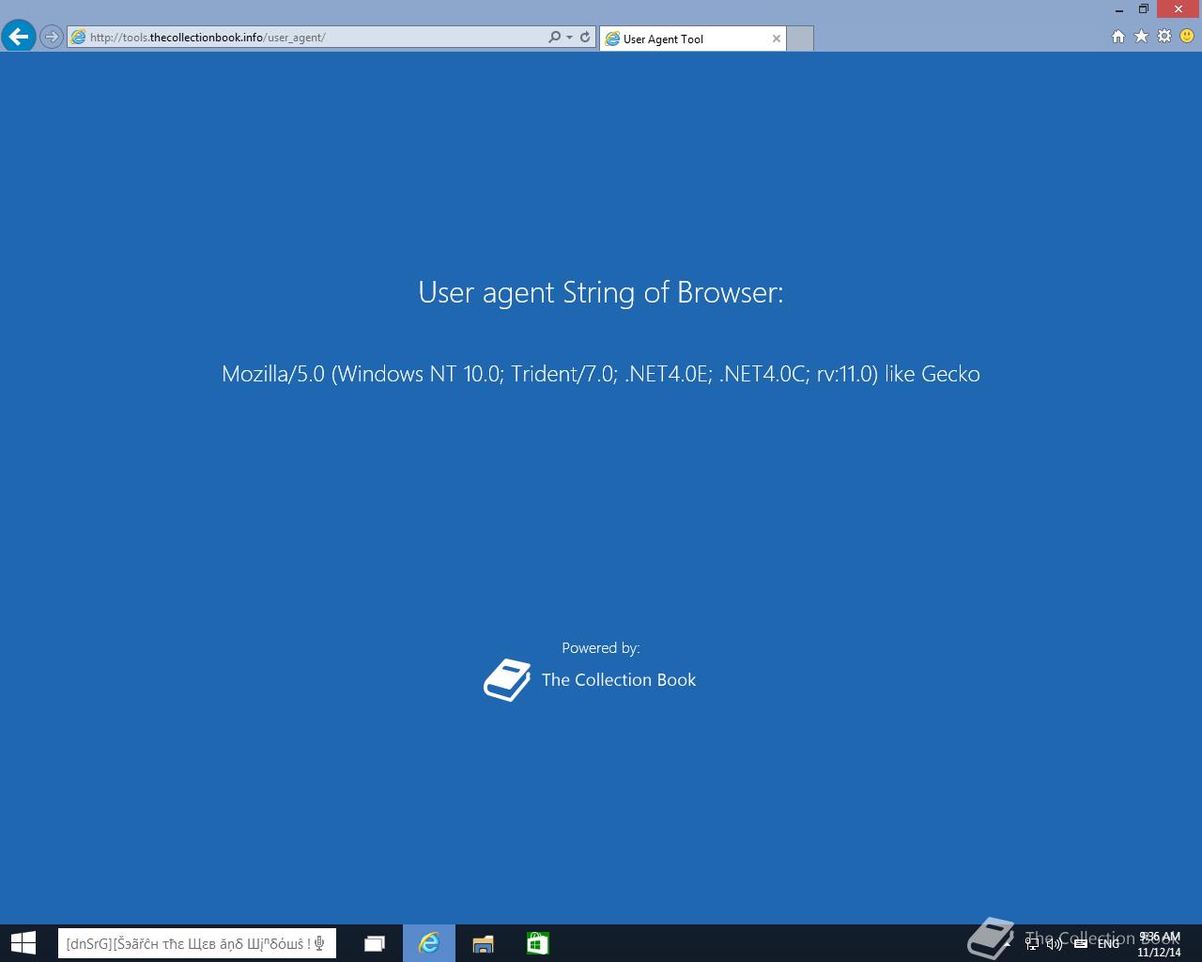
Task: Expand the address bar autocomplete dropdown
Action: (x=569, y=38)
